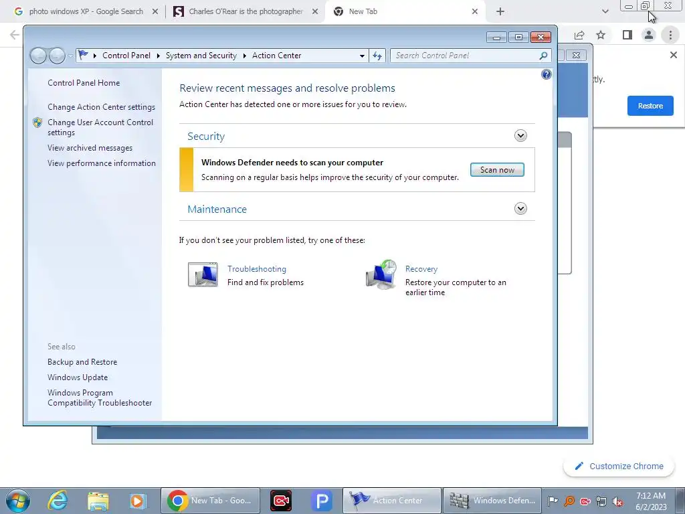Click the Back navigation arrow in Action Center
This screenshot has height=514, width=685.
(x=38, y=56)
